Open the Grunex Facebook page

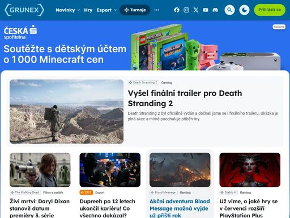click(177, 10)
